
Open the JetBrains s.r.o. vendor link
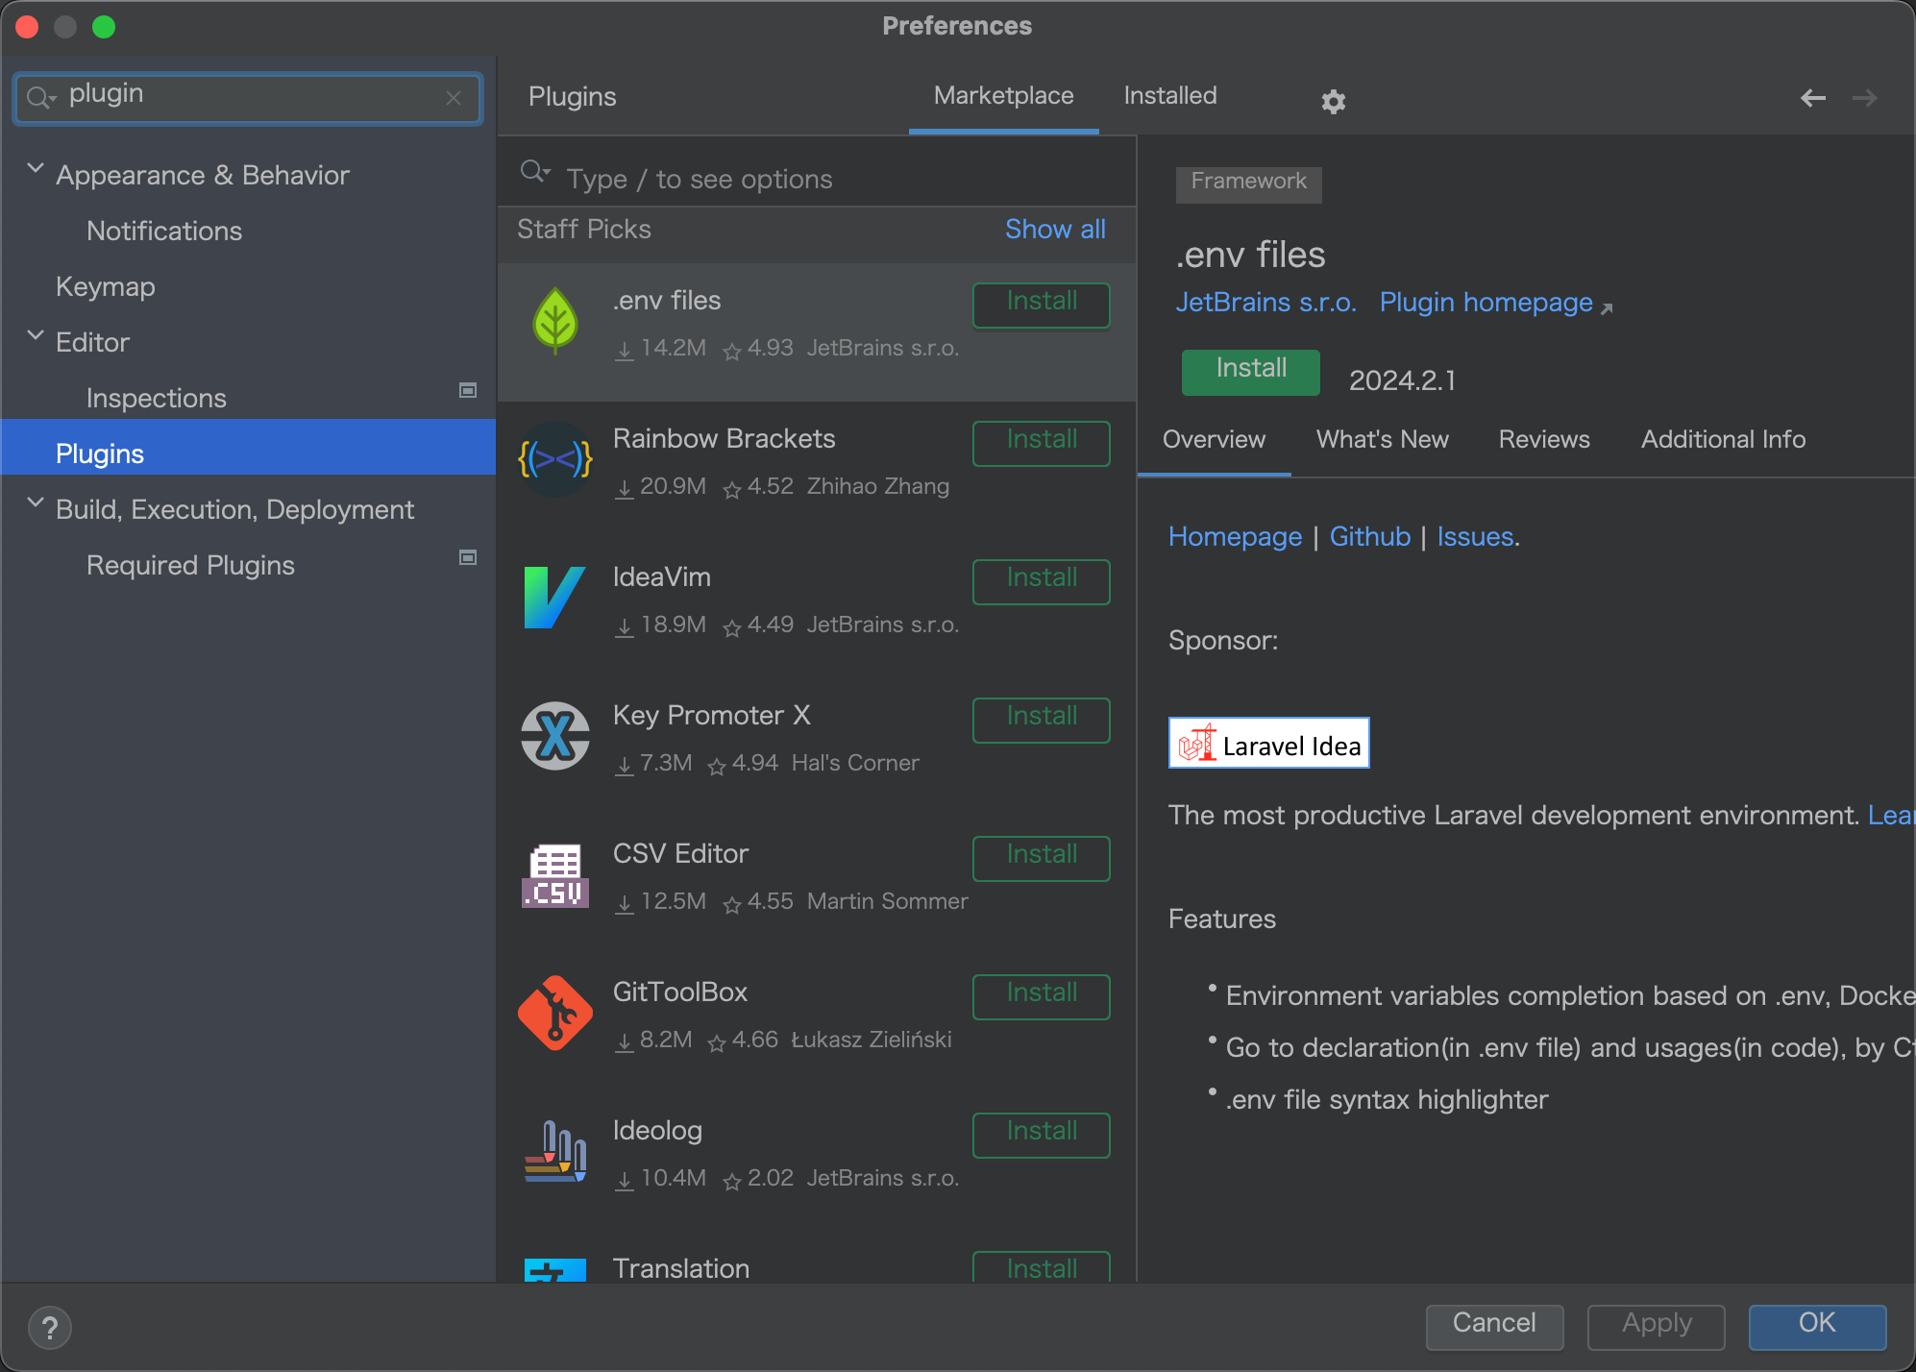click(1265, 303)
